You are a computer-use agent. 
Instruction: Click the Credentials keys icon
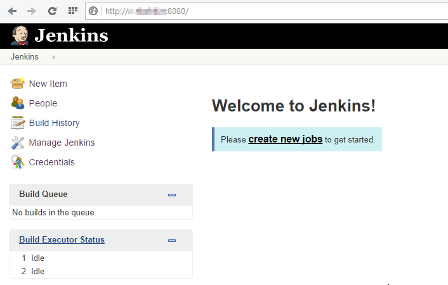tap(18, 162)
